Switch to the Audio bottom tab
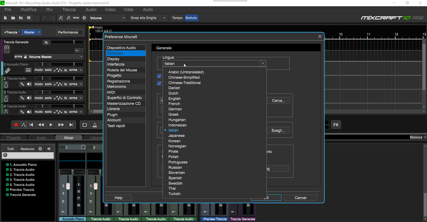The image size is (427, 222). [41, 138]
